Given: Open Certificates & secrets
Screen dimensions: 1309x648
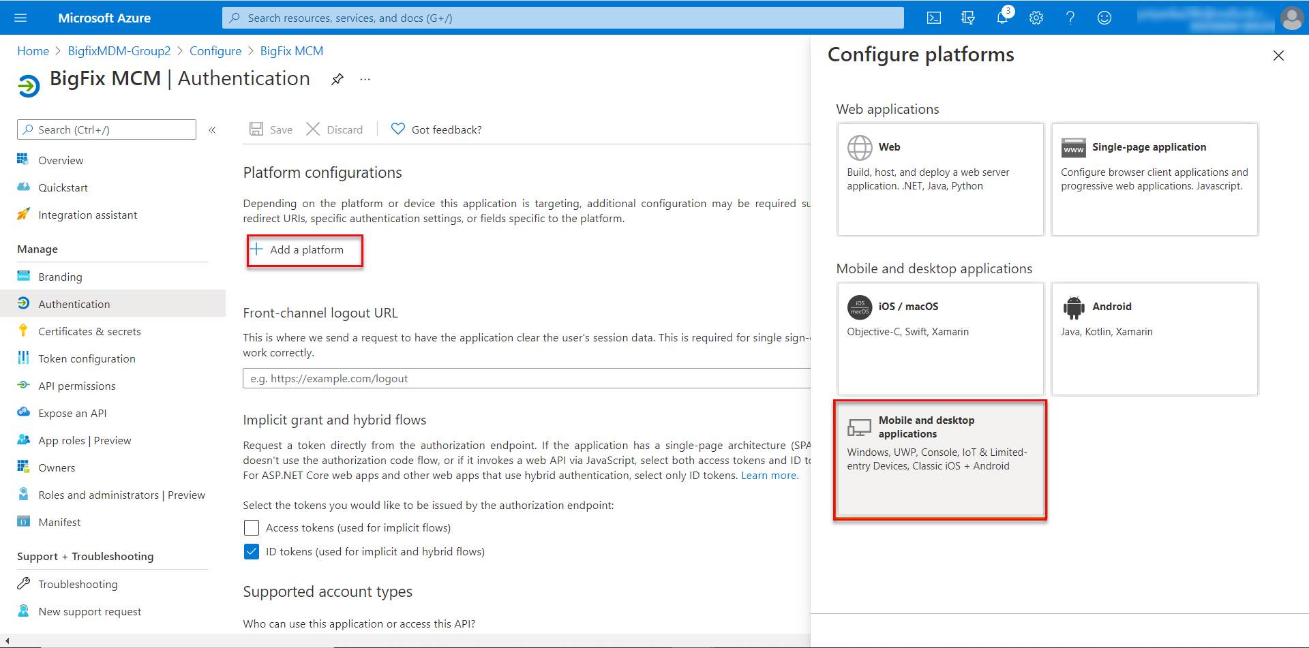Looking at the screenshot, I should 112,331.
